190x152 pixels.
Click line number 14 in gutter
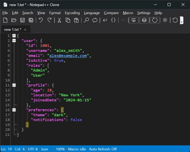pyautogui.click(x=7, y=100)
